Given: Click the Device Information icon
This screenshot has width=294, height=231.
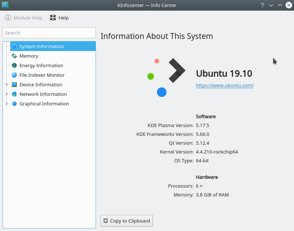Looking at the screenshot, I should [x=14, y=84].
